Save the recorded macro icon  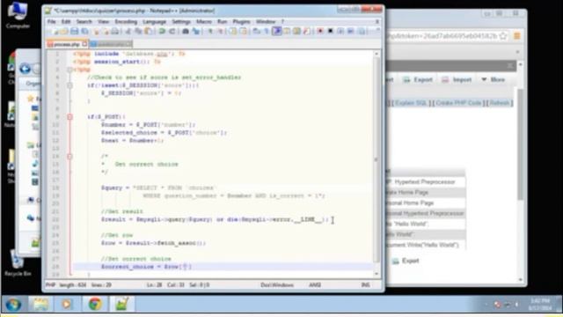(362, 32)
